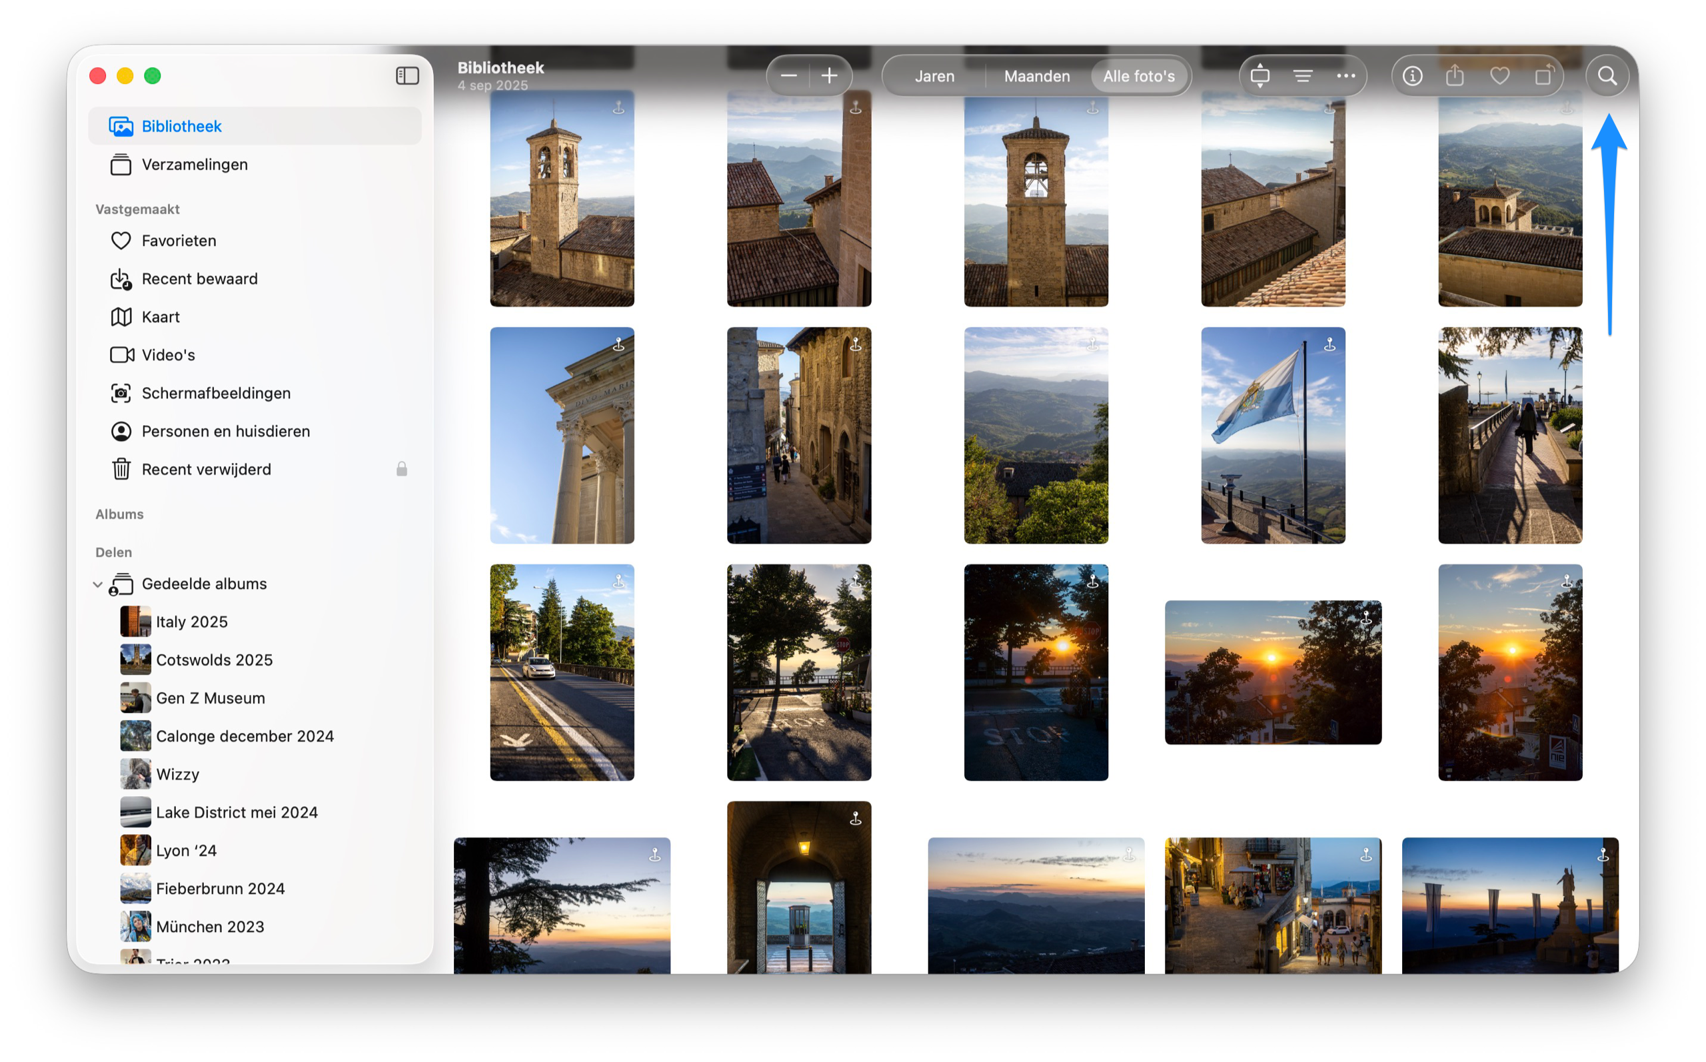
Task: Select the San Marino flag photo
Action: click(1273, 436)
